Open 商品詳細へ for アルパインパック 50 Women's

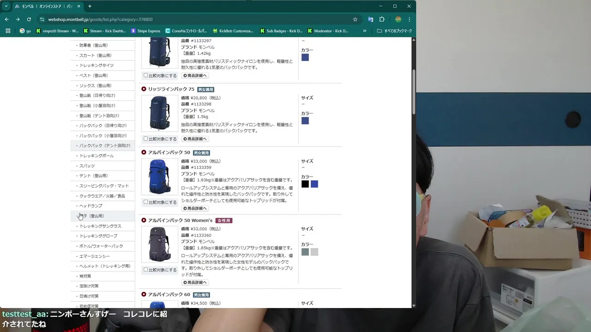click(195, 282)
